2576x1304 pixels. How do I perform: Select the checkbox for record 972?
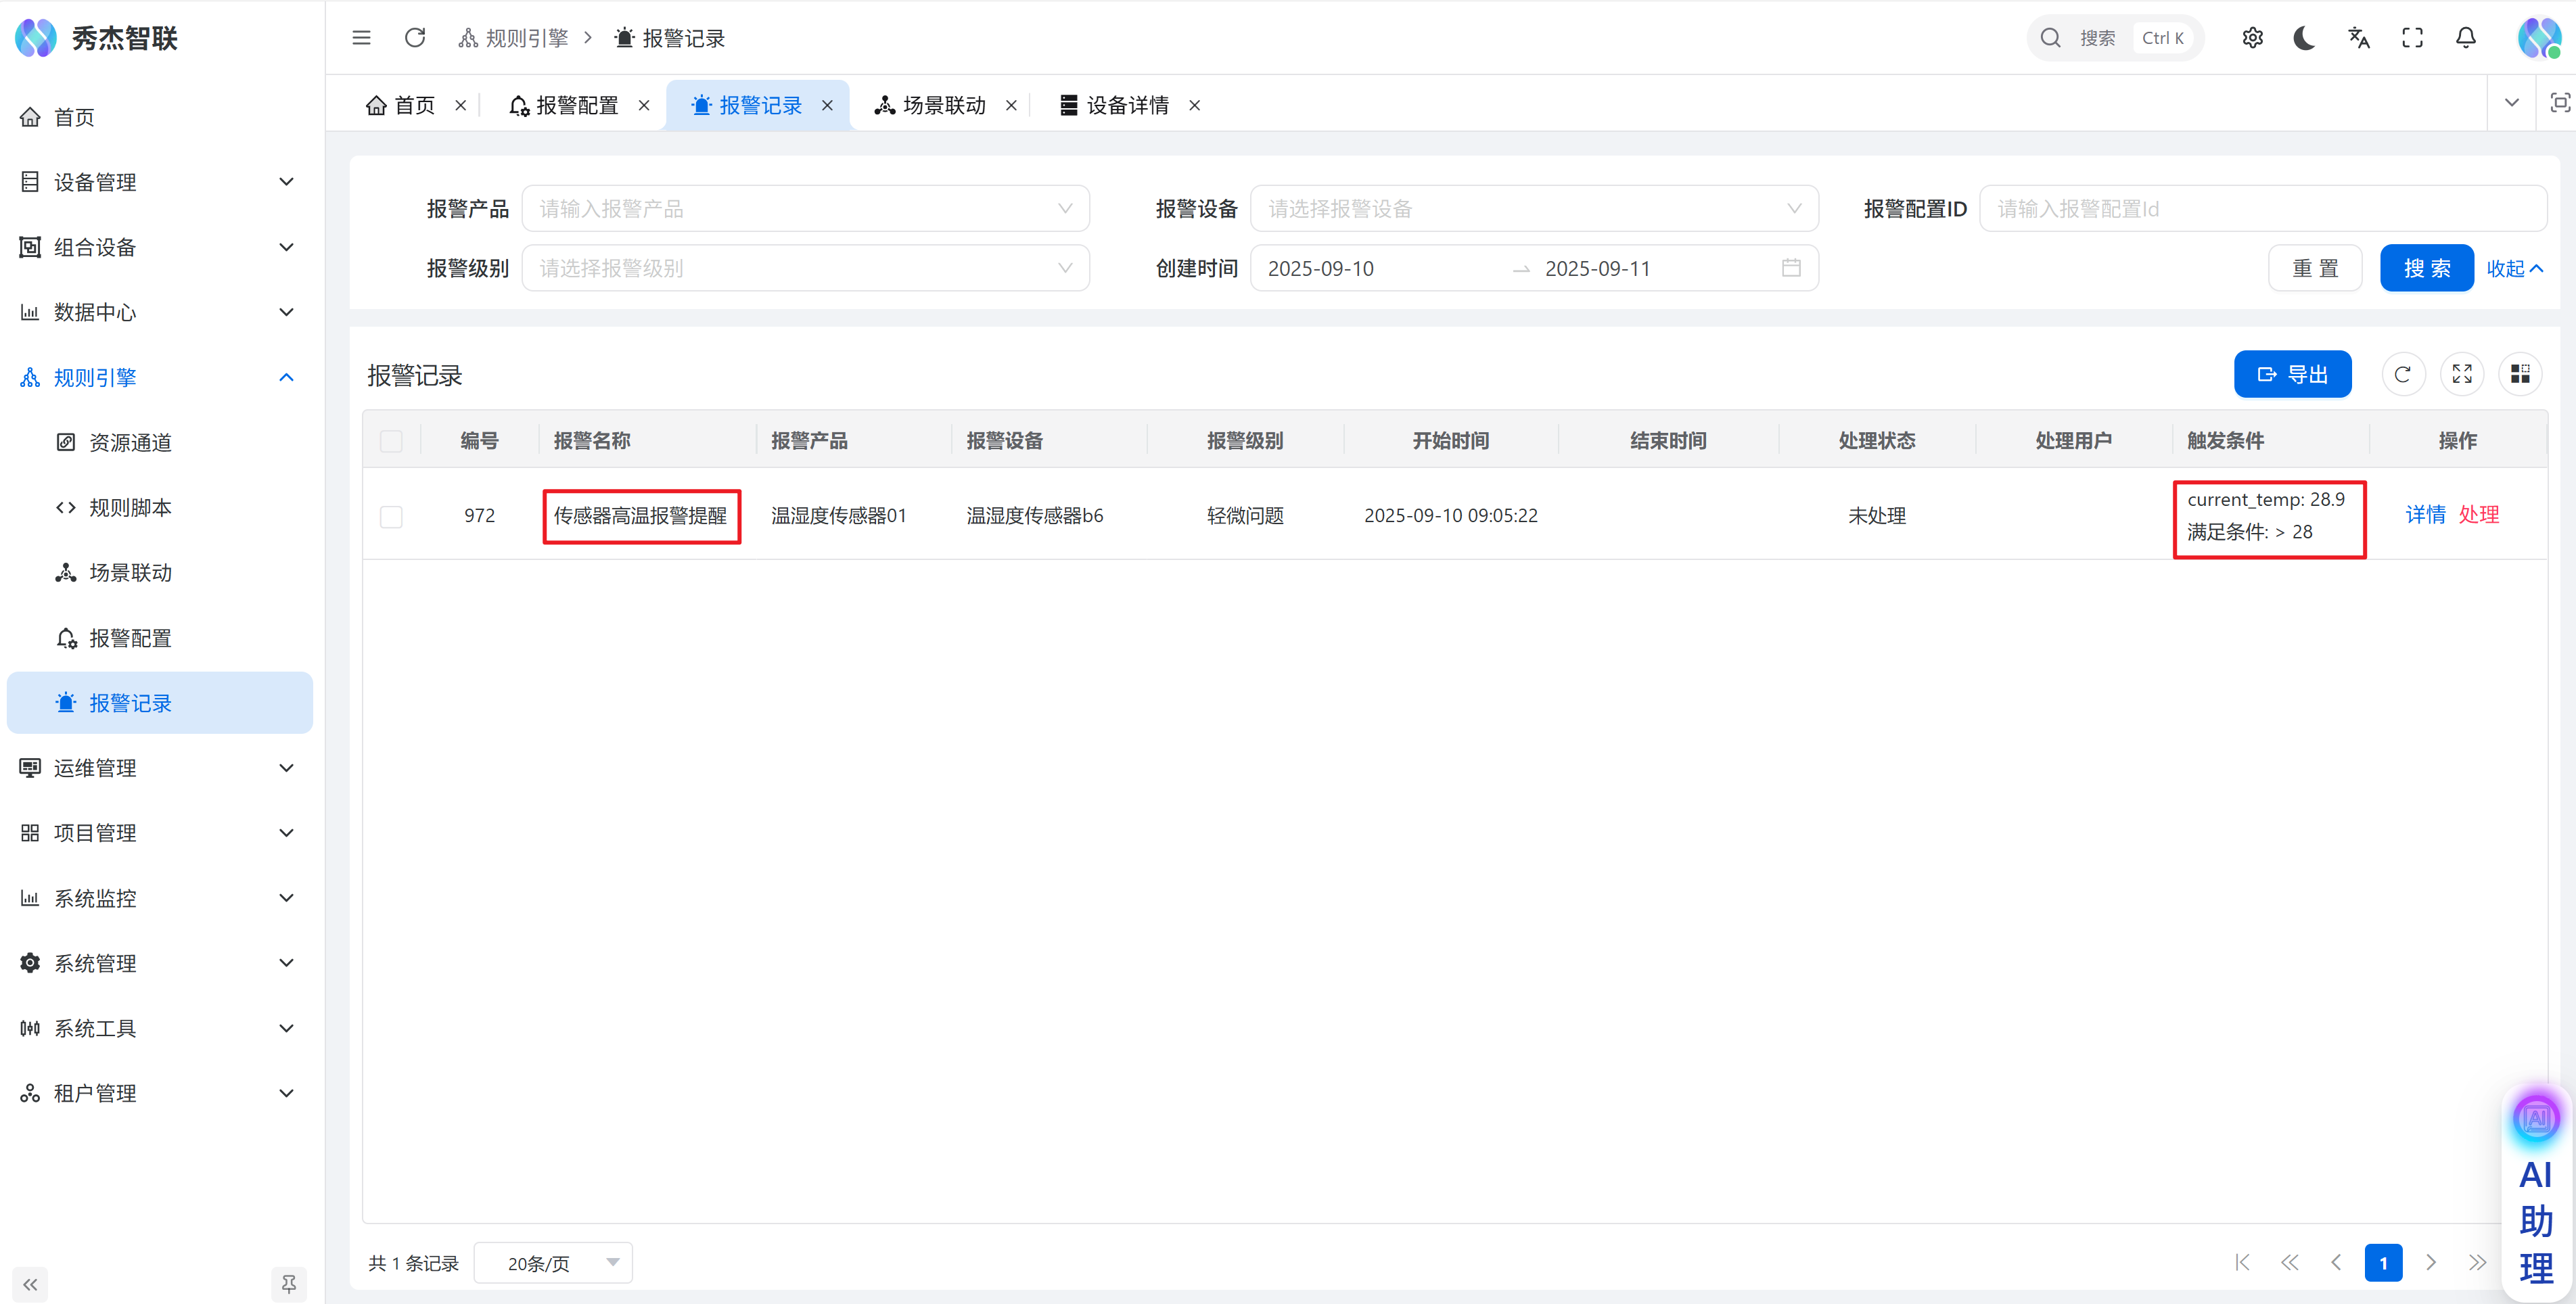[x=391, y=516]
